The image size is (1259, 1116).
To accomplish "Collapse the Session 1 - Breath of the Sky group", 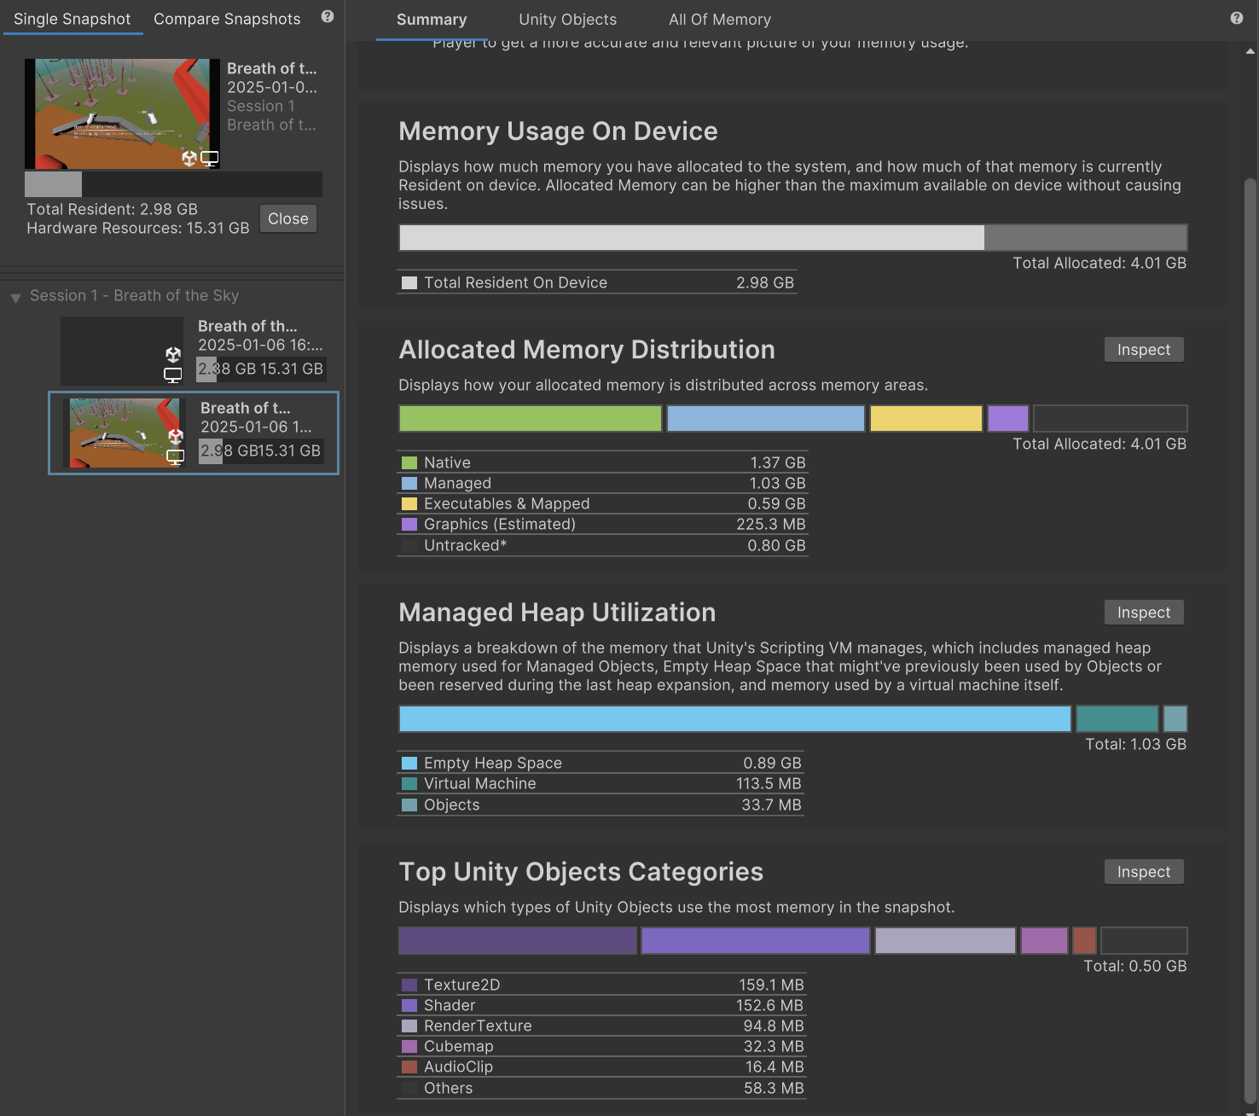I will [x=15, y=298].
